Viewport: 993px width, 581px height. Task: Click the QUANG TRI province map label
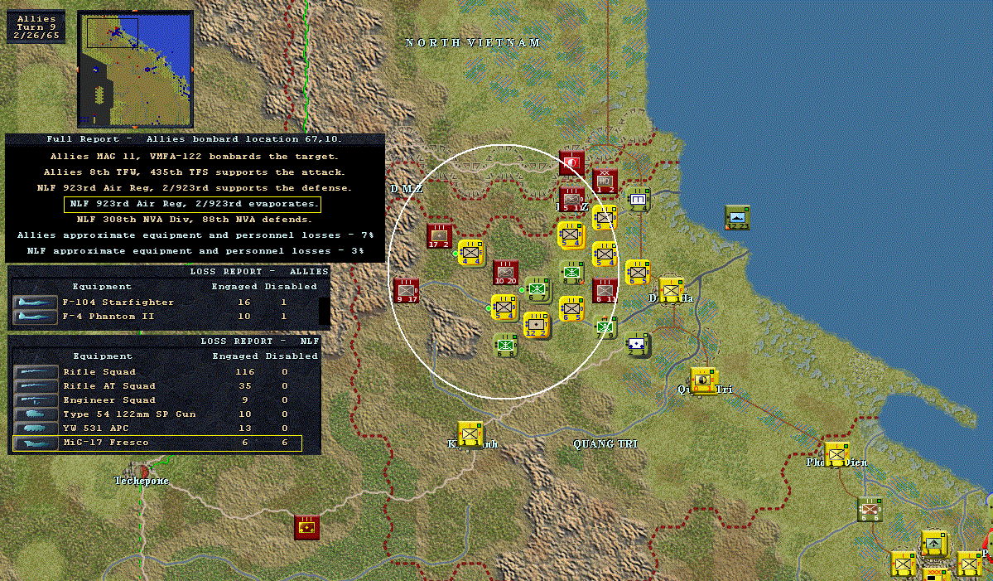pyautogui.click(x=605, y=444)
